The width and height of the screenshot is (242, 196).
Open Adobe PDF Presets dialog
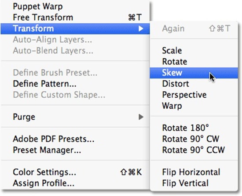point(75,139)
